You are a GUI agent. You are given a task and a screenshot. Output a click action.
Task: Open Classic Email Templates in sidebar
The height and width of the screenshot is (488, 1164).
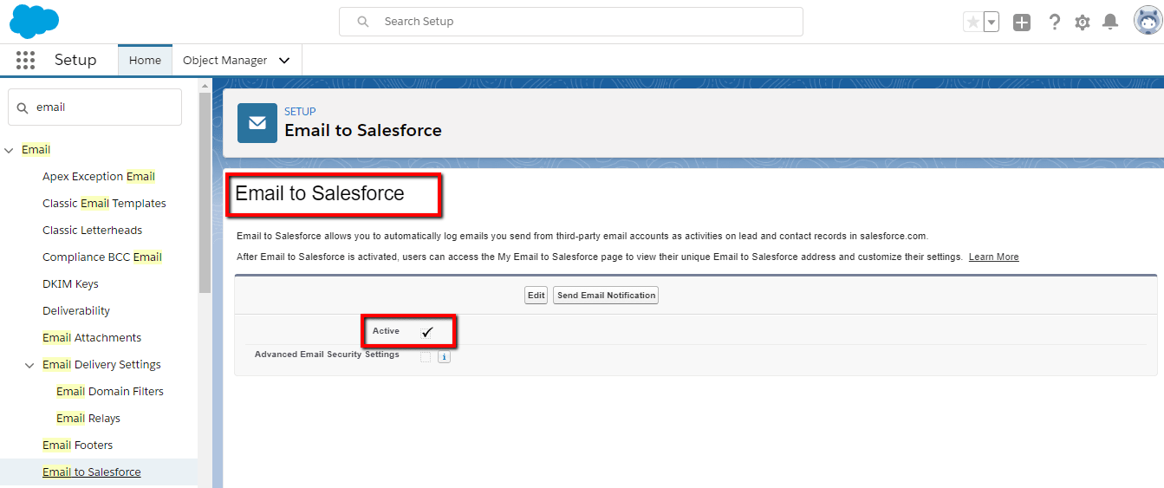[x=104, y=203]
